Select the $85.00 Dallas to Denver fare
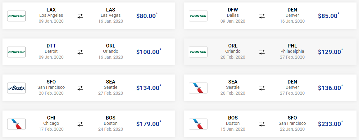This screenshot has height=140, width=359. (329, 16)
